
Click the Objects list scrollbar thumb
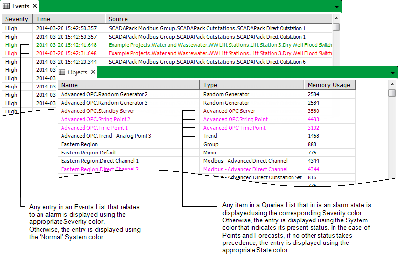pos(392,93)
